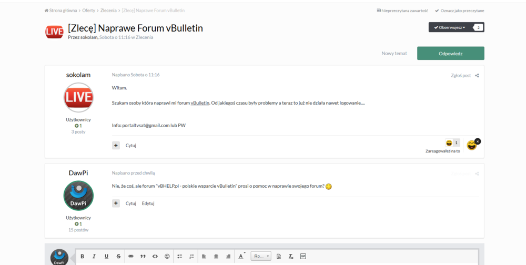Expand multiquote plus on sokolam's post
526x265 pixels.
[x=116, y=146]
